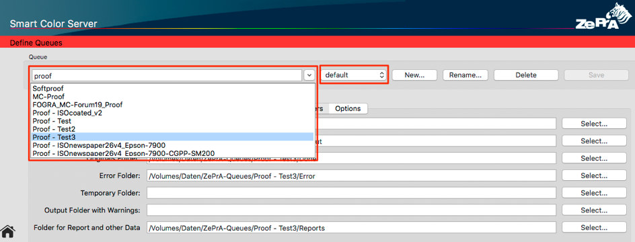Click the empty Temporary Folder field

351,194
